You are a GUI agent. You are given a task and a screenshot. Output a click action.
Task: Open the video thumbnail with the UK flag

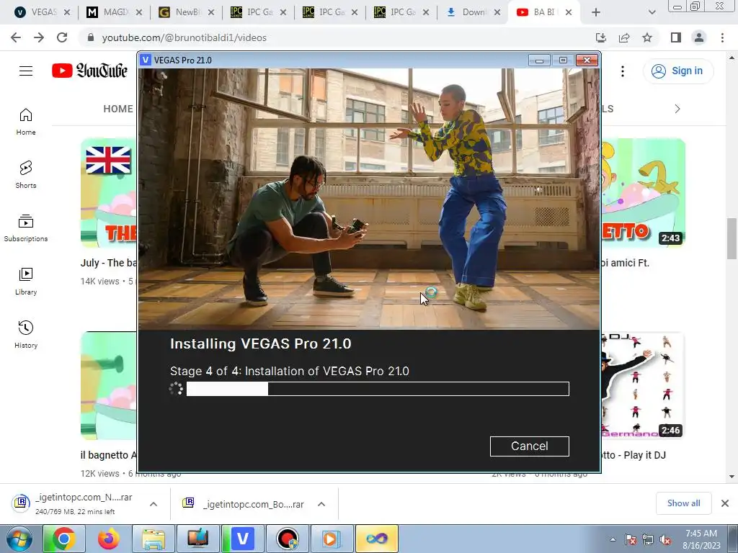(109, 193)
